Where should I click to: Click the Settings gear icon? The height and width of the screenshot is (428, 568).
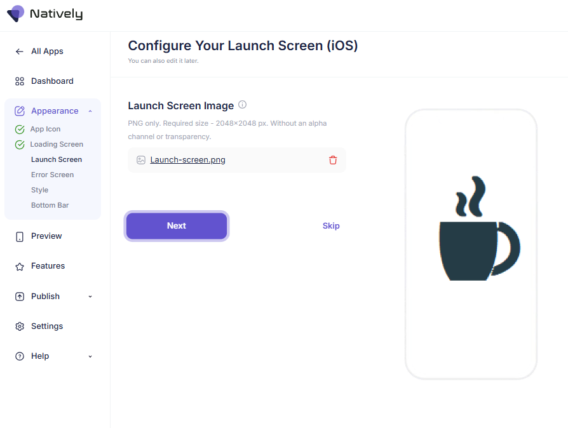20,326
